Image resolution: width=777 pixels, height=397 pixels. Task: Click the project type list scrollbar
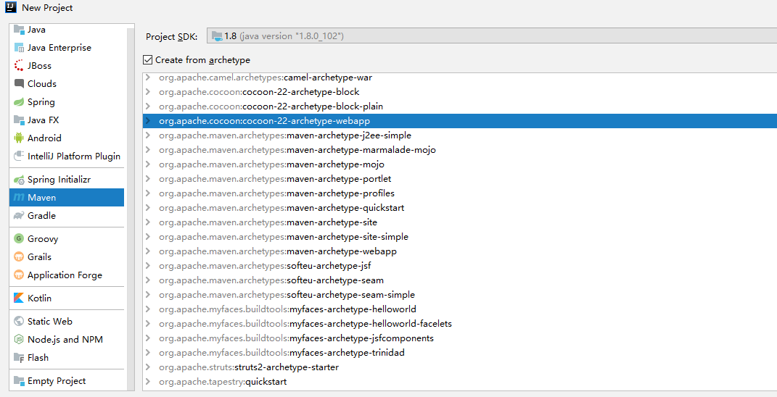131,208
